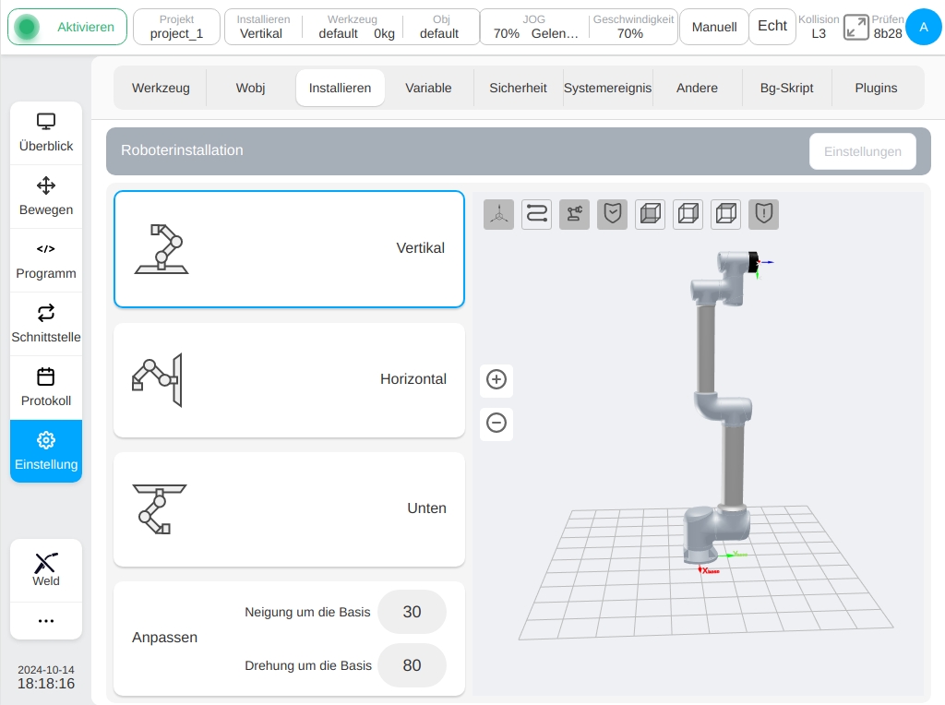The height and width of the screenshot is (705, 945).
Task: Switch to the Bg-Skript tab
Action: click(x=786, y=88)
